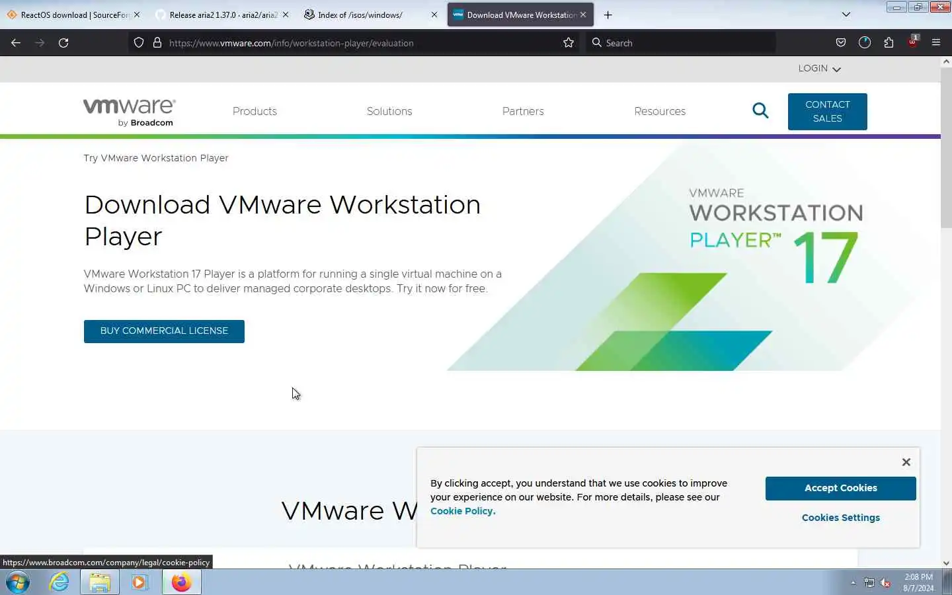Click the page vertical scrollbar thumb

click(946, 147)
